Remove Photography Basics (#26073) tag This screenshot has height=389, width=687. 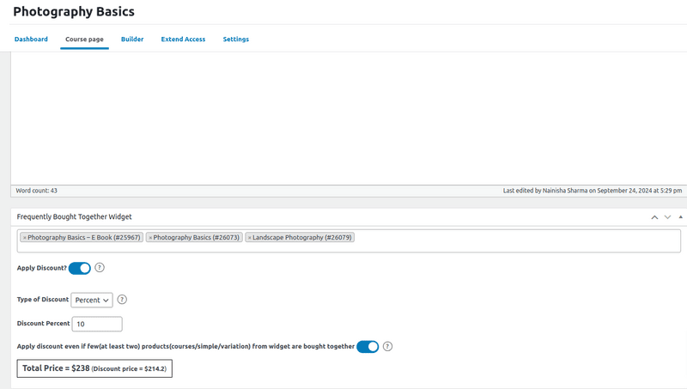pos(150,237)
